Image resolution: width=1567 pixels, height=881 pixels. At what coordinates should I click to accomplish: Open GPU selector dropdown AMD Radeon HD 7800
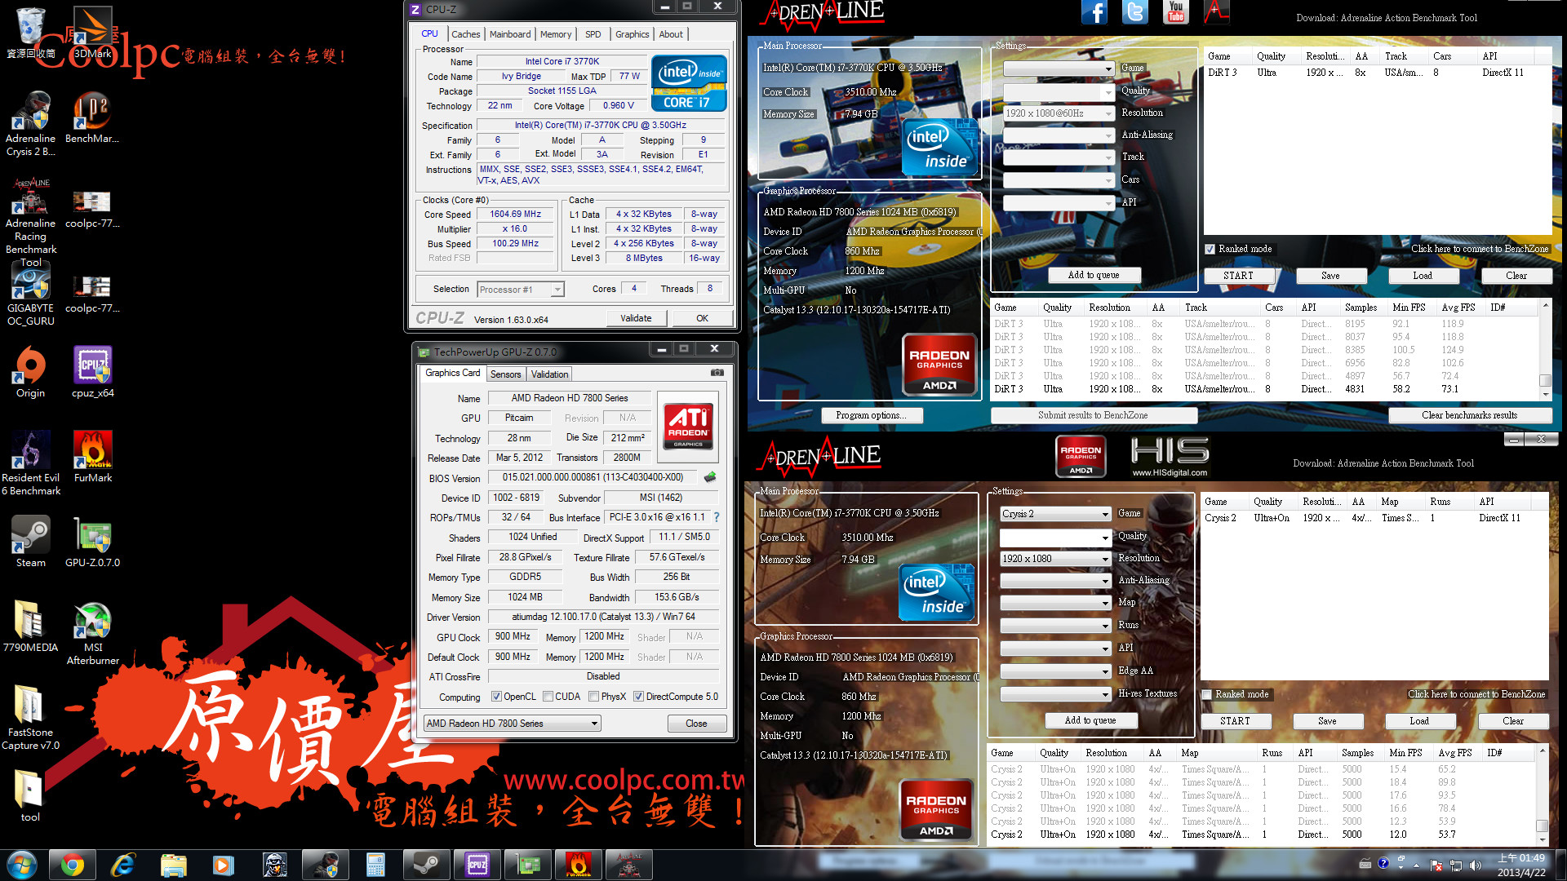(x=513, y=724)
